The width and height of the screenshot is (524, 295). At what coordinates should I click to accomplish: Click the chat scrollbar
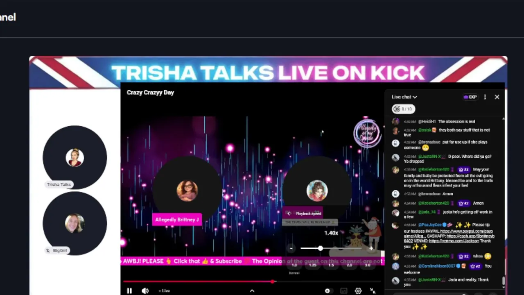504,281
